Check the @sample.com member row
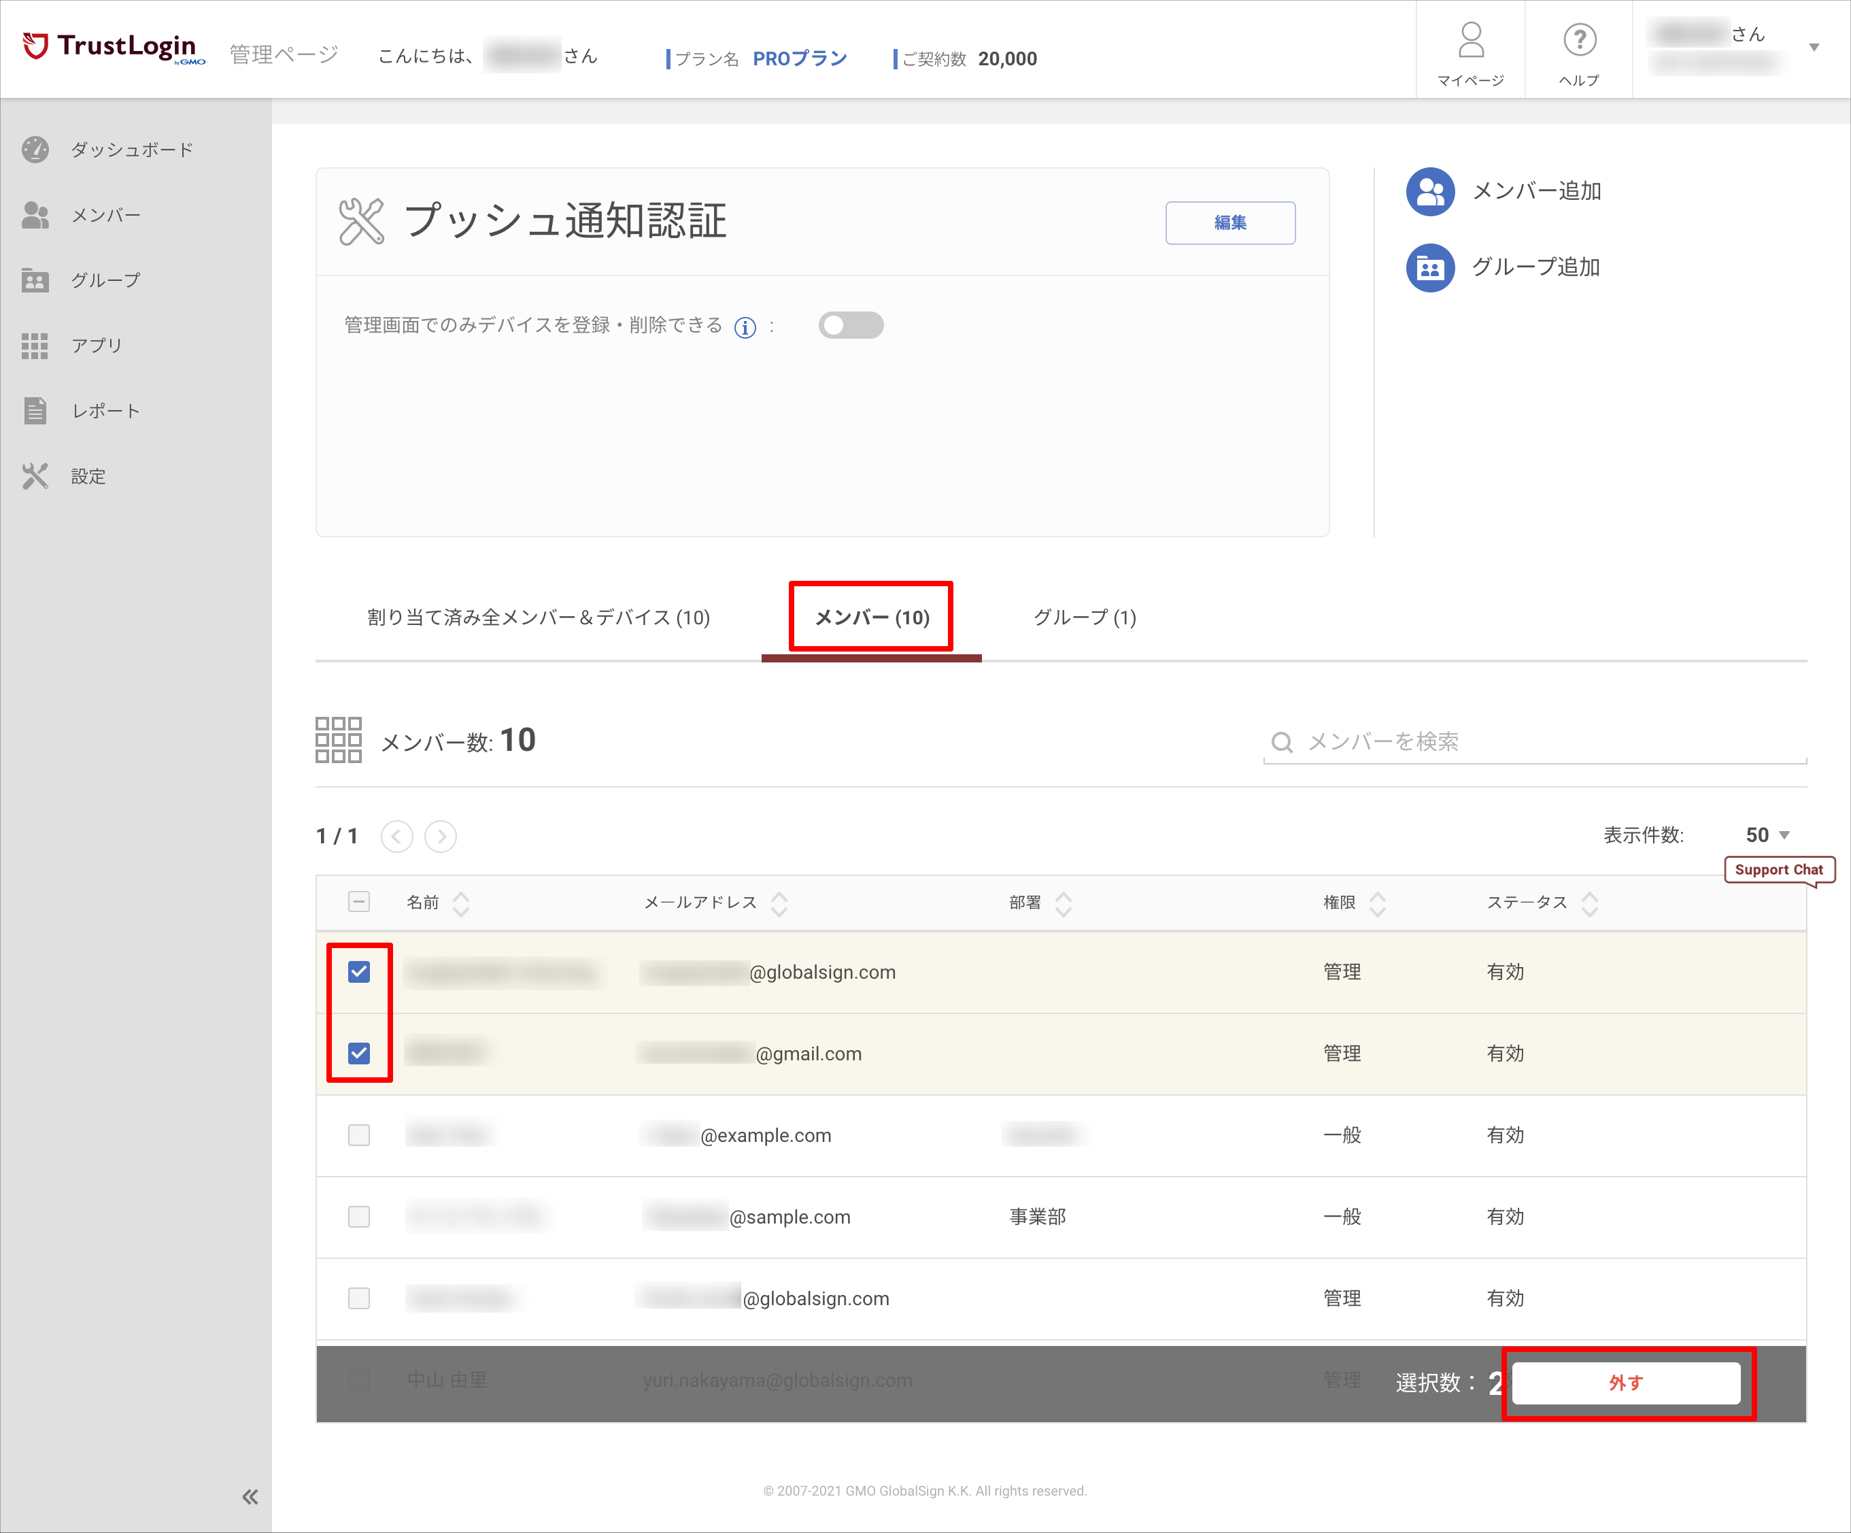 (359, 1217)
